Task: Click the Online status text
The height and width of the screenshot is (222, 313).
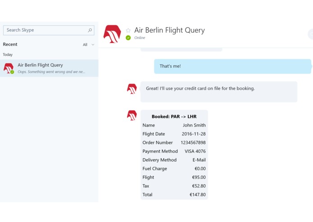Action: pos(140,38)
